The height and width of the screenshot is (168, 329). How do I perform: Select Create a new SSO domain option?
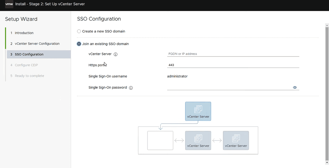(79, 31)
